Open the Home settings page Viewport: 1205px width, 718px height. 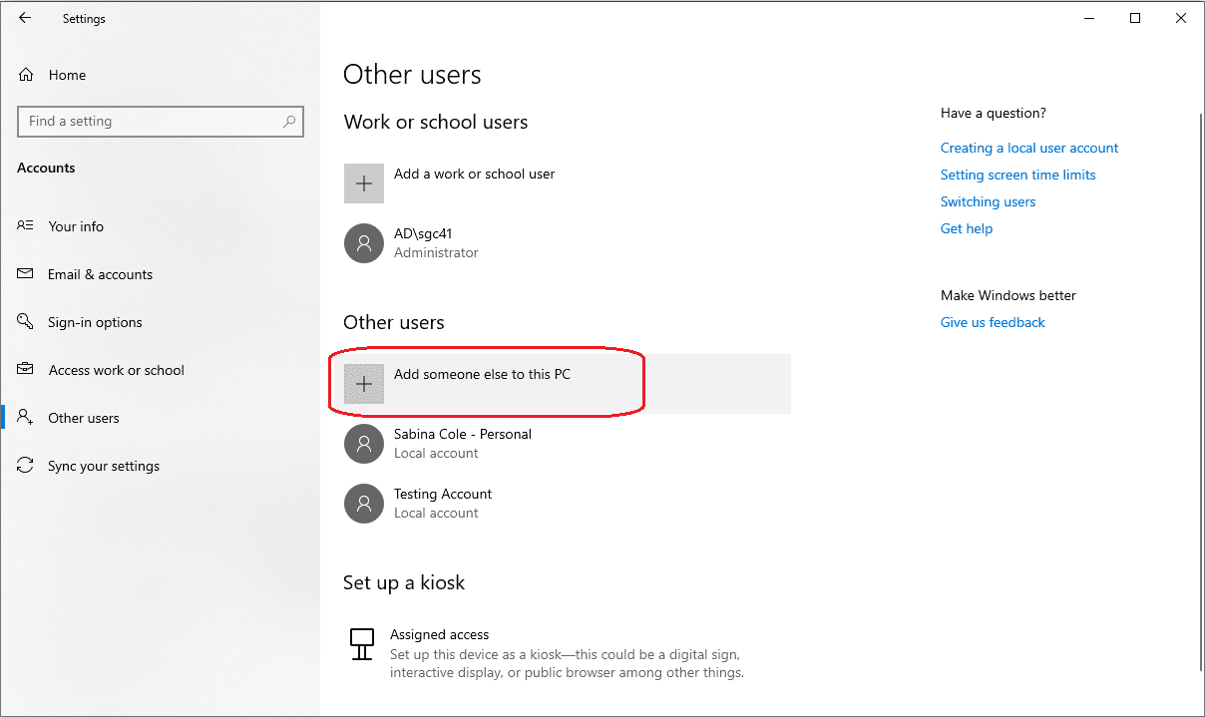pyautogui.click(x=66, y=75)
